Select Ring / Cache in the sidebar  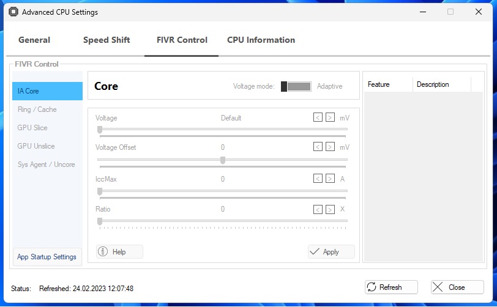click(x=47, y=109)
